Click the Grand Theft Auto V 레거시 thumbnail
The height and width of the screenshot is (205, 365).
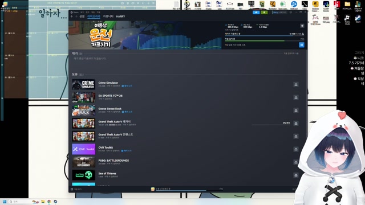point(84,123)
